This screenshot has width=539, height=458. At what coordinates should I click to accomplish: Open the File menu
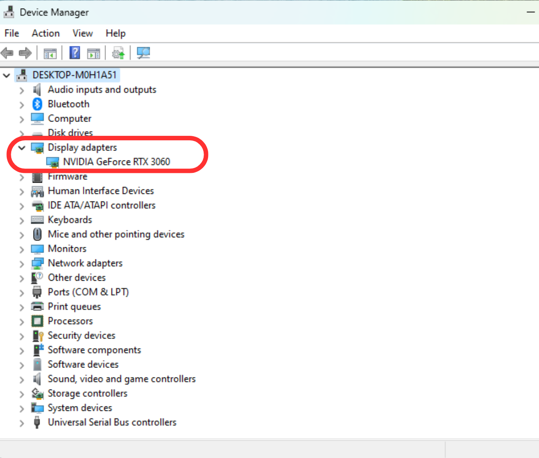point(12,33)
